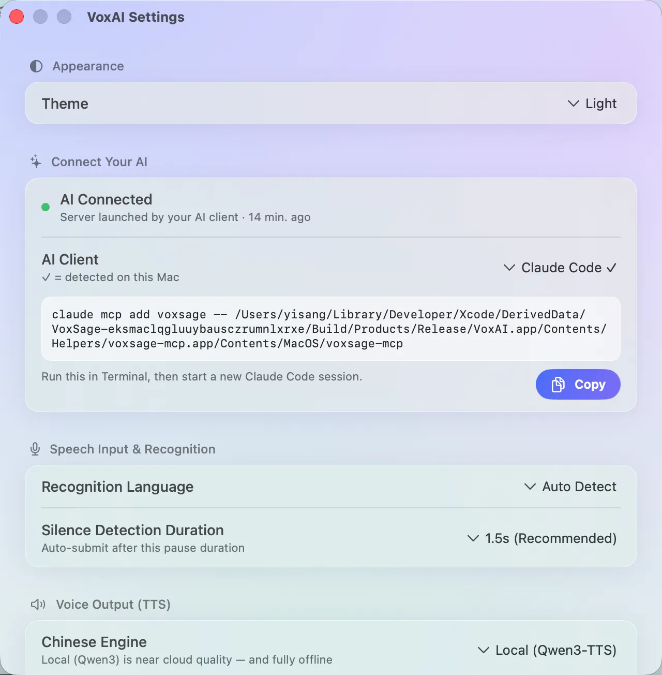This screenshot has height=675, width=662.
Task: Click the Appearance half-circle icon
Action: (x=36, y=66)
